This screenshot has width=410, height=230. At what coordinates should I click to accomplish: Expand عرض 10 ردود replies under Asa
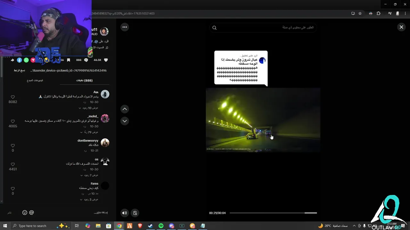pos(89,108)
